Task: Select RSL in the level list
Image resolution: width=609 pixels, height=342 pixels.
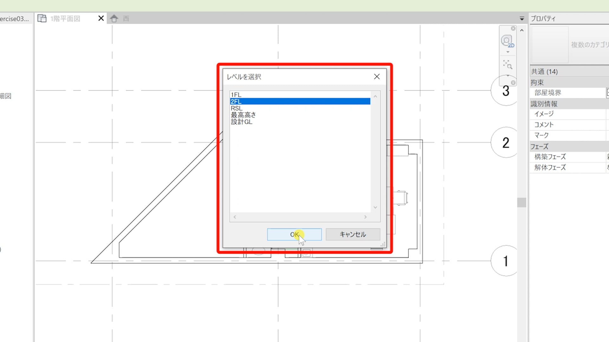Action: click(x=237, y=108)
